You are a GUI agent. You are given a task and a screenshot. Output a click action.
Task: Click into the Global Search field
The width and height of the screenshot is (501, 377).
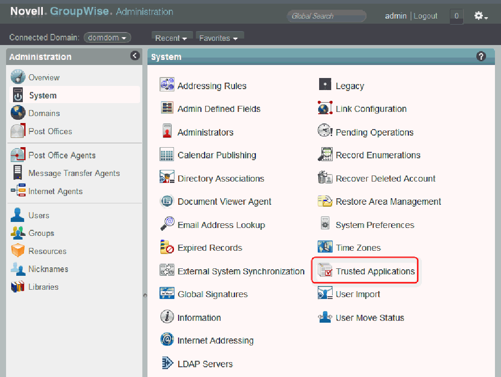tap(327, 16)
